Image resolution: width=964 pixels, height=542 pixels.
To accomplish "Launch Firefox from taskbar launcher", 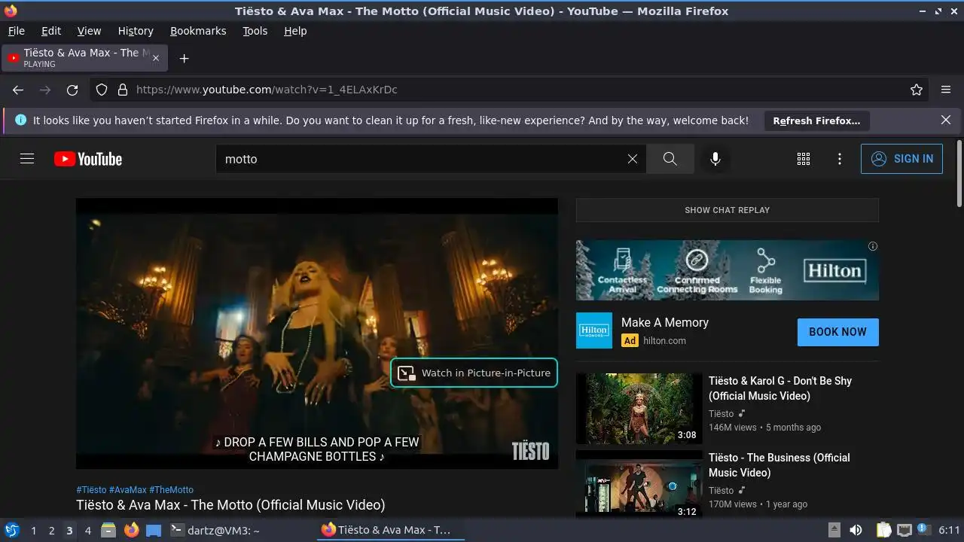I will [x=131, y=530].
